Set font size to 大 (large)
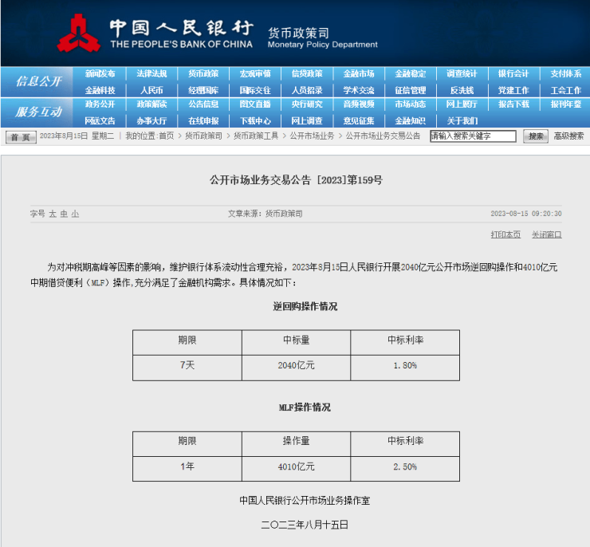The height and width of the screenshot is (547, 590). pyautogui.click(x=53, y=214)
